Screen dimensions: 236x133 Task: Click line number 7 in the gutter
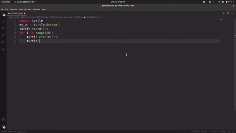coord(15,45)
